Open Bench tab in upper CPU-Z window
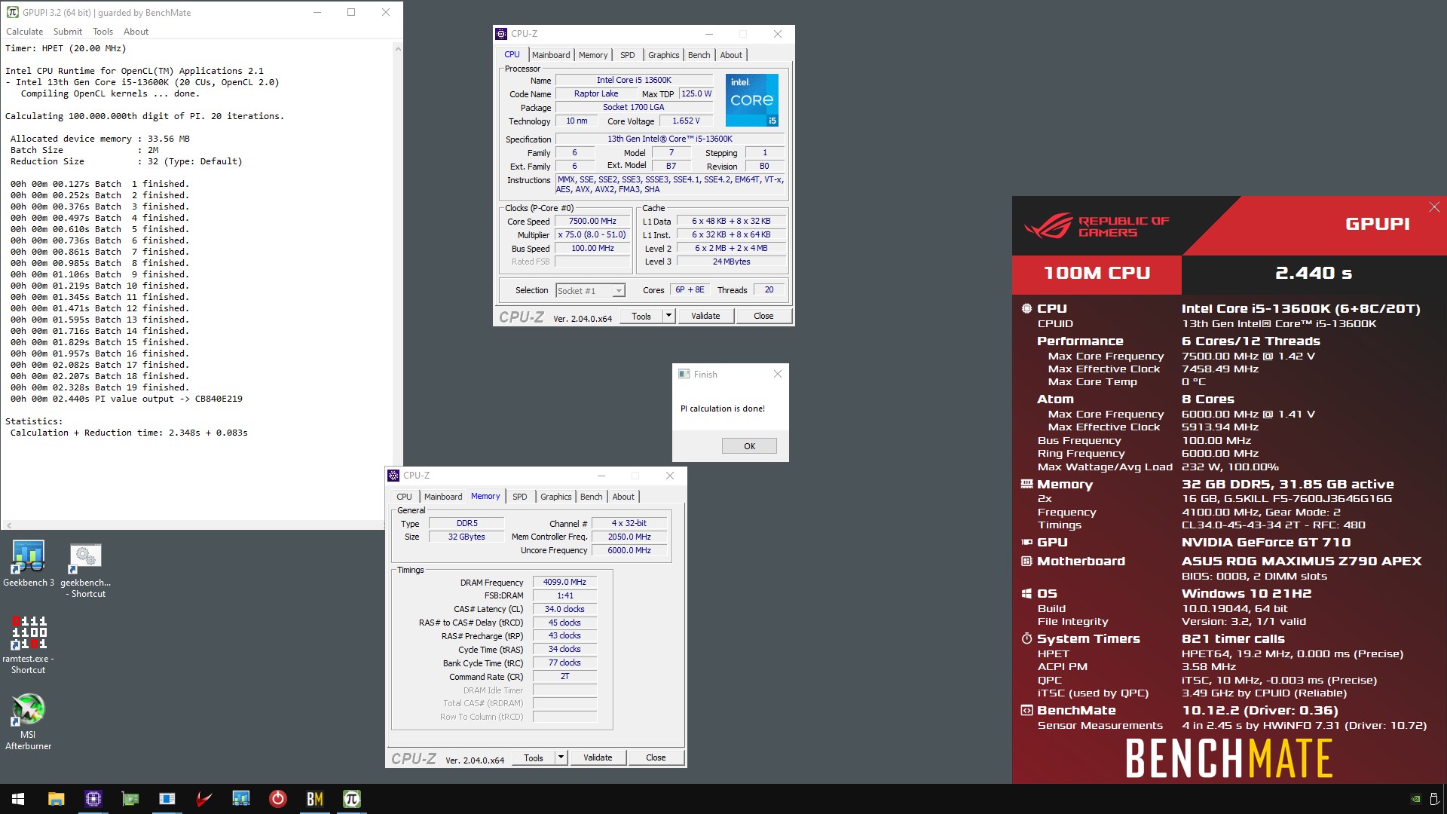1447x814 pixels. tap(699, 55)
